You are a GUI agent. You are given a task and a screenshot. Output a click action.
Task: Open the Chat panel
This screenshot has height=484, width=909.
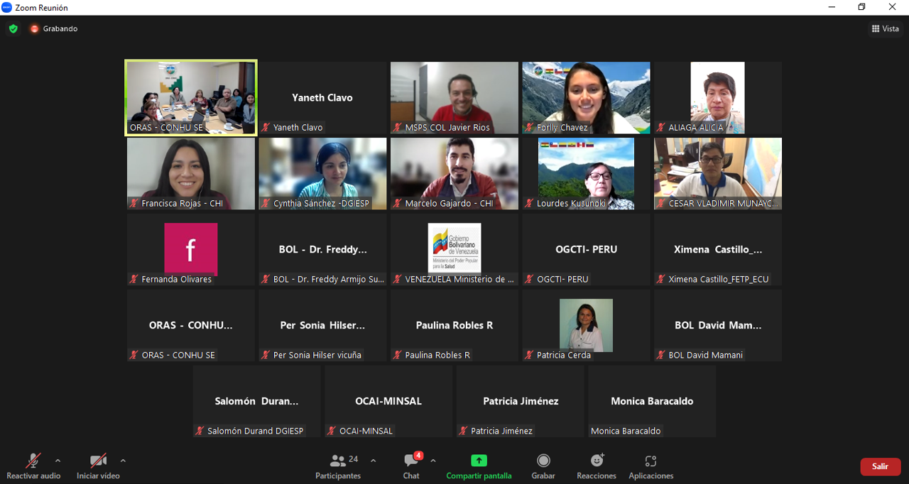411,461
